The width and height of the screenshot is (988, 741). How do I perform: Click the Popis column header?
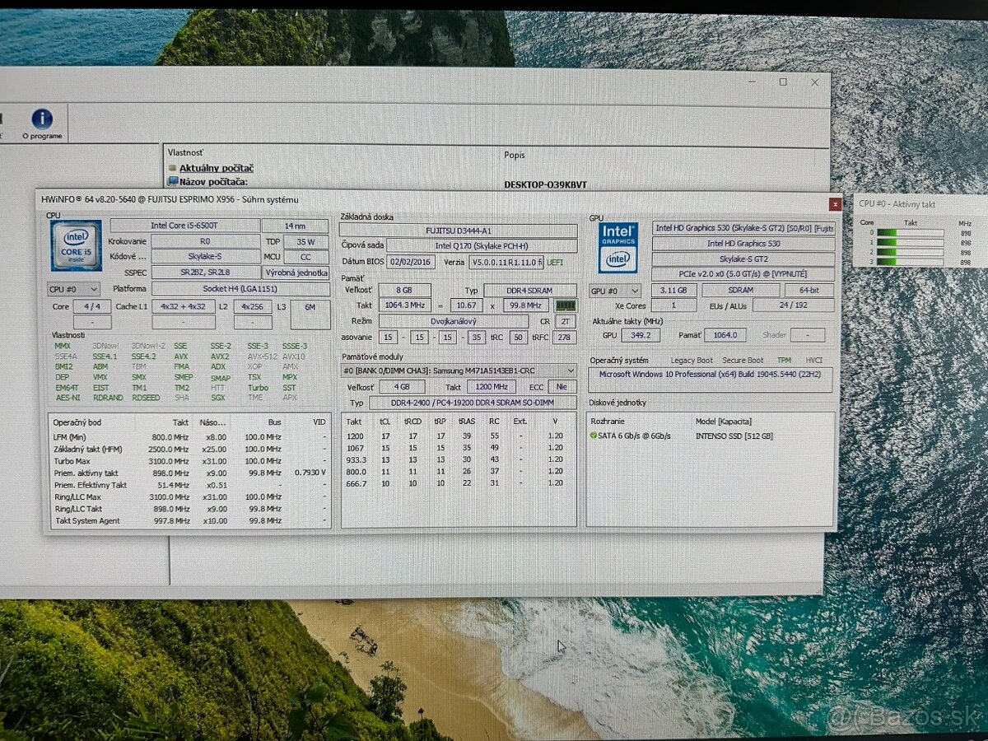(x=515, y=155)
